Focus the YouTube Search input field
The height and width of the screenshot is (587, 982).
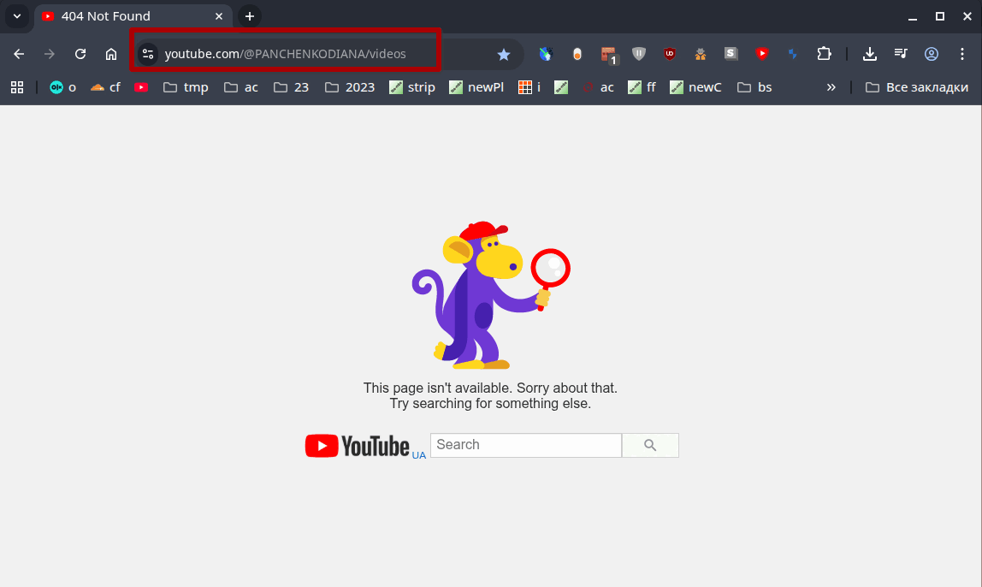(526, 446)
